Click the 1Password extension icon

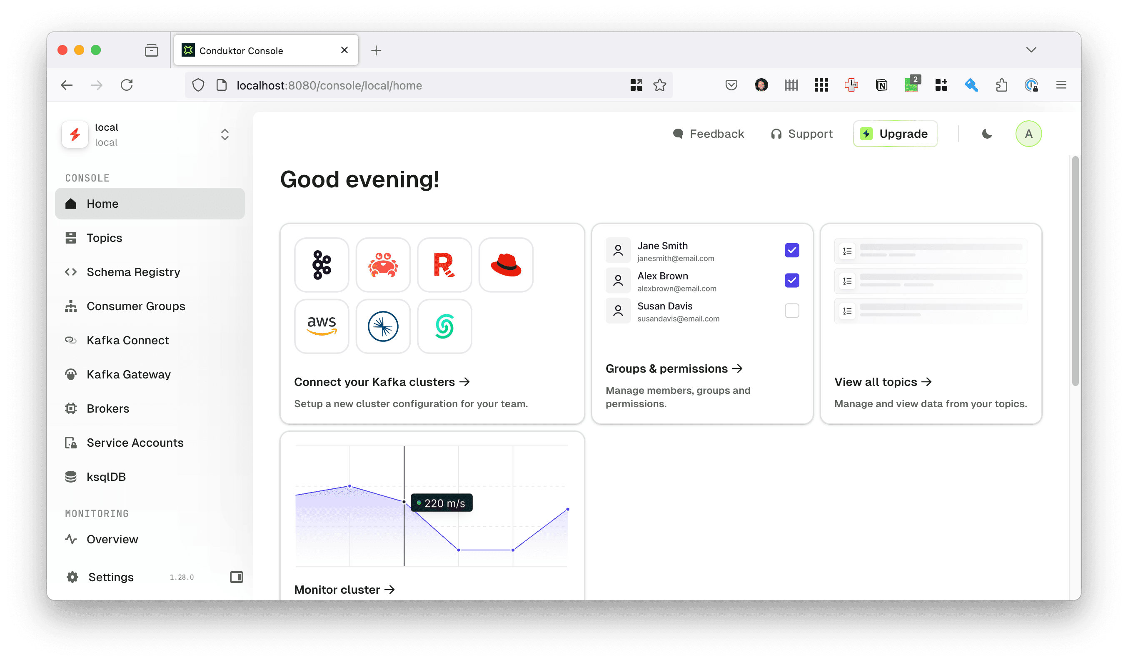point(1031,85)
